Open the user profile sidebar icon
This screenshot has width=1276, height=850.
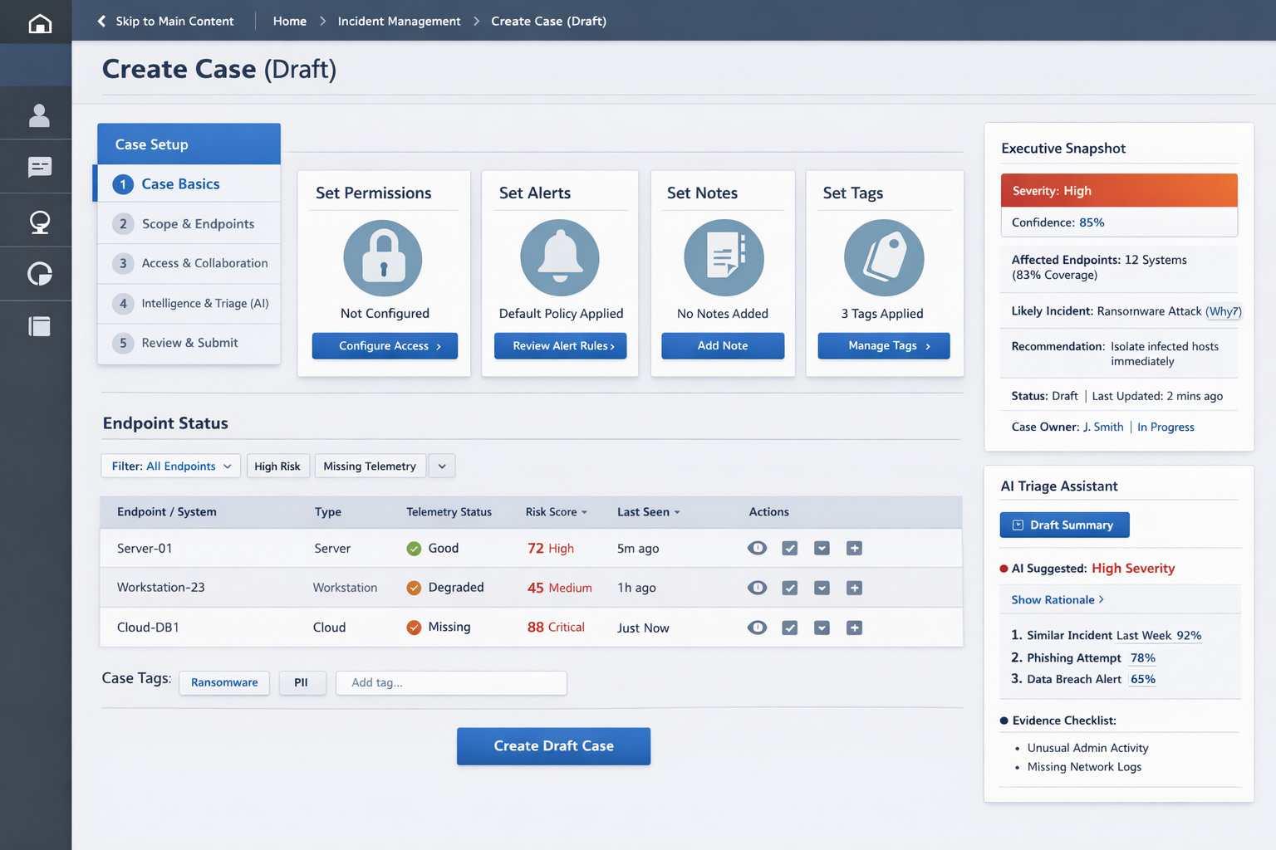pyautogui.click(x=39, y=115)
